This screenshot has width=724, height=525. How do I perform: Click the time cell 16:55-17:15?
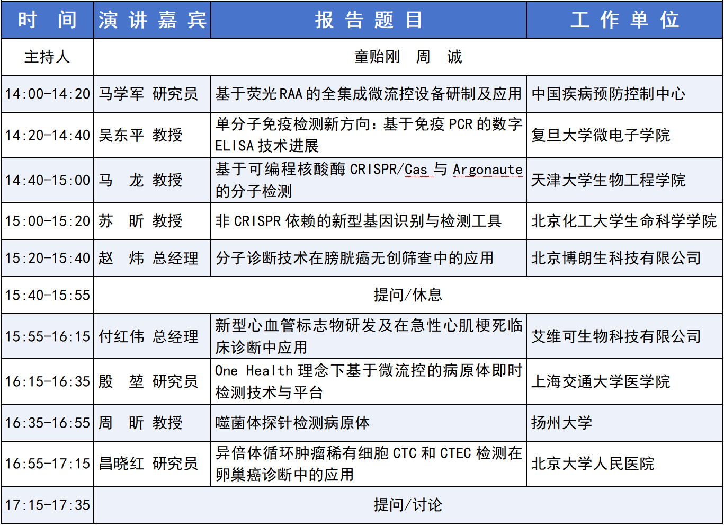[x=47, y=464]
